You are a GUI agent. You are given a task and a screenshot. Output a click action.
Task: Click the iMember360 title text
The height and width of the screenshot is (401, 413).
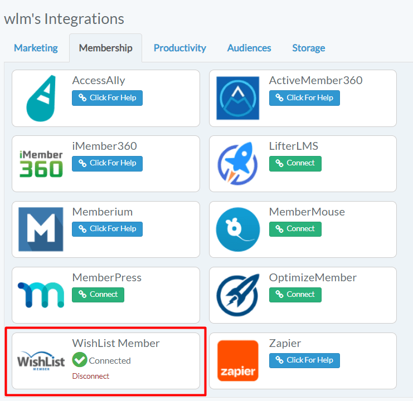[x=105, y=146]
